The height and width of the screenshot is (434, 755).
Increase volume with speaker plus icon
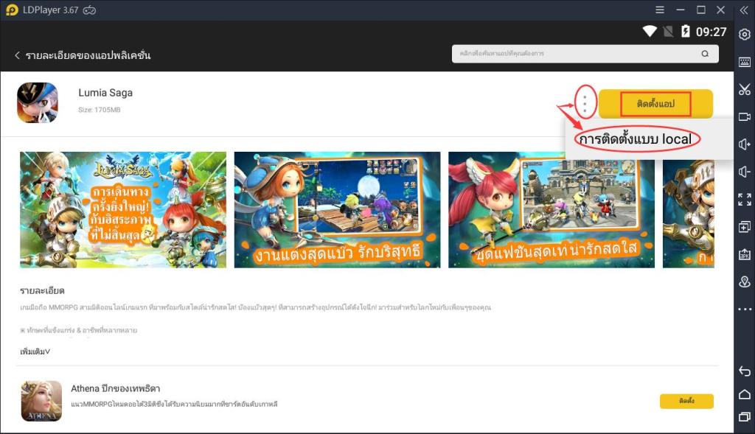[745, 144]
